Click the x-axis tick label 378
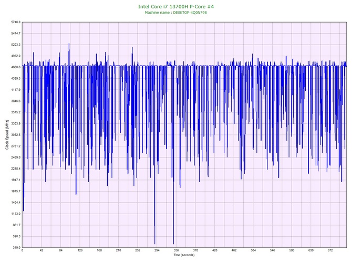 [195, 250]
